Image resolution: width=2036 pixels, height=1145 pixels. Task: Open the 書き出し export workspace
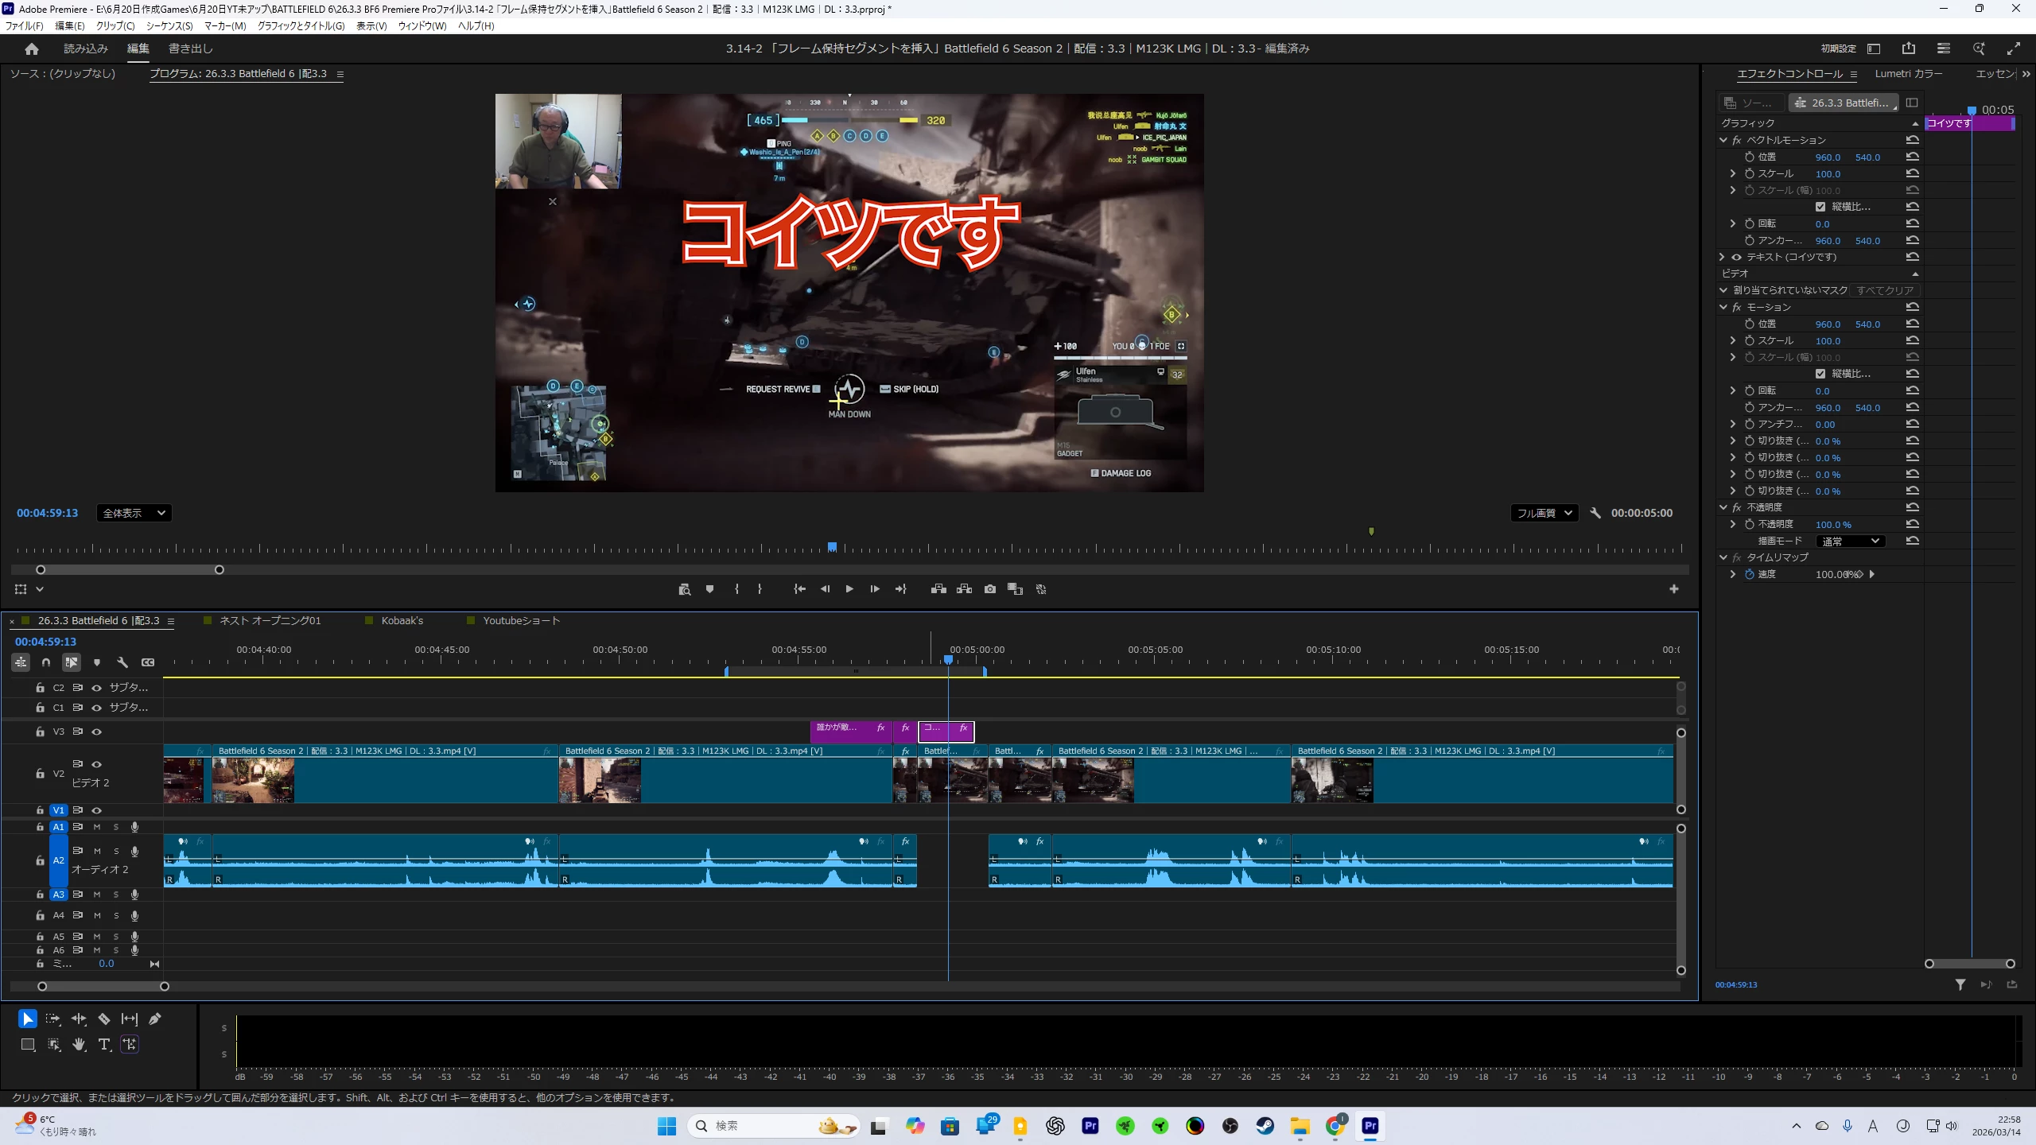coord(191,49)
